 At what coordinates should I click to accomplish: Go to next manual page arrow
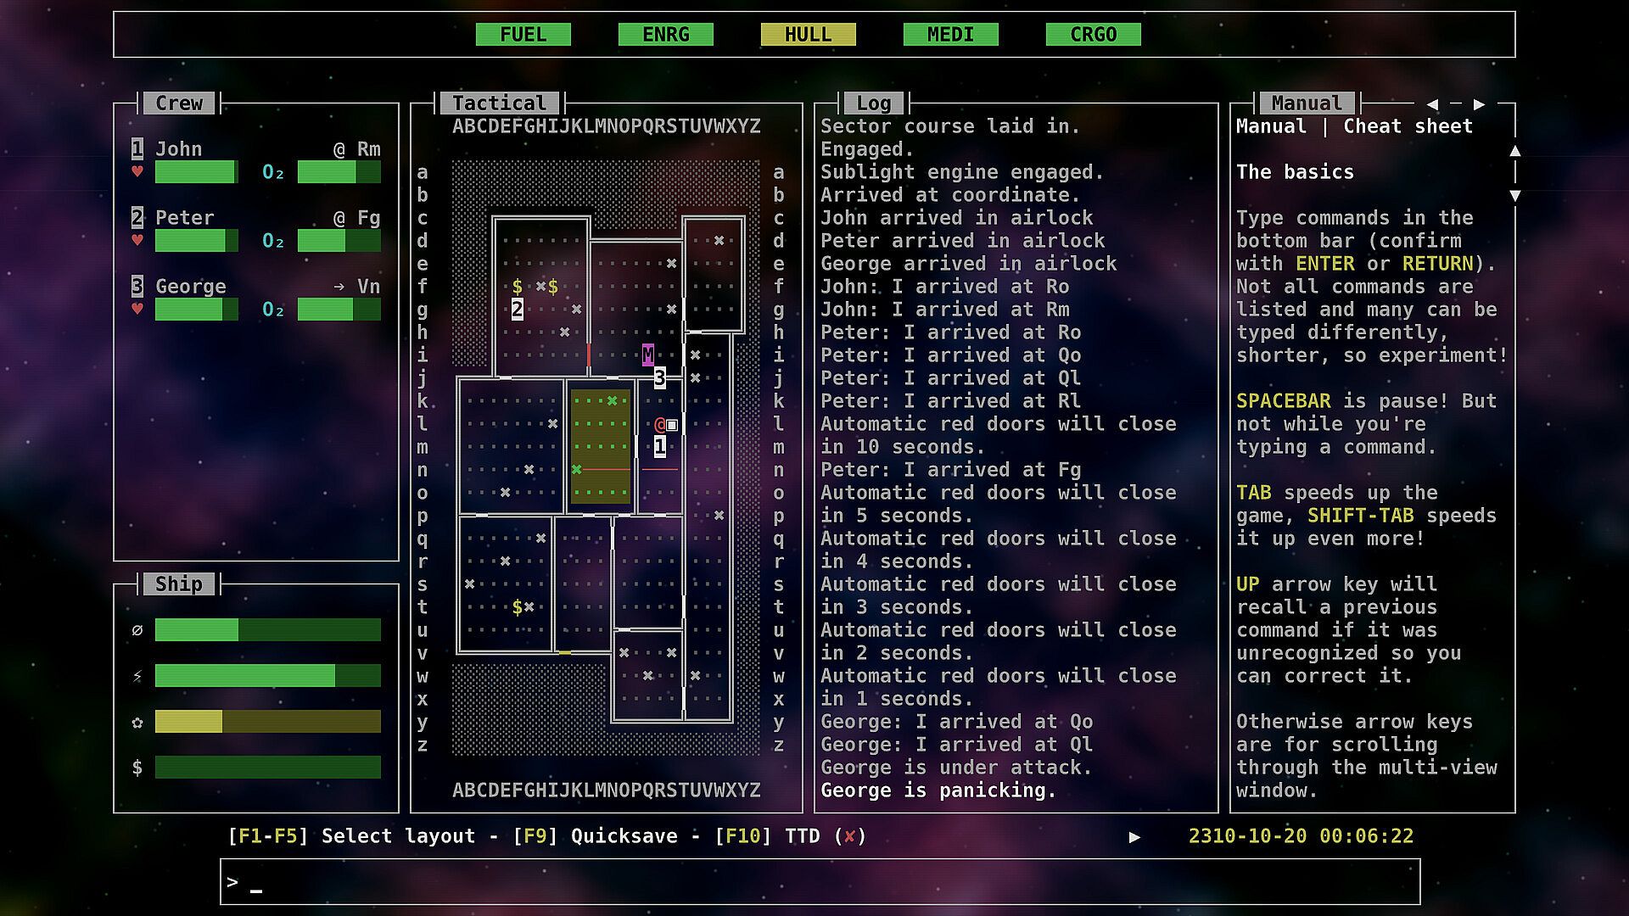click(x=1479, y=104)
